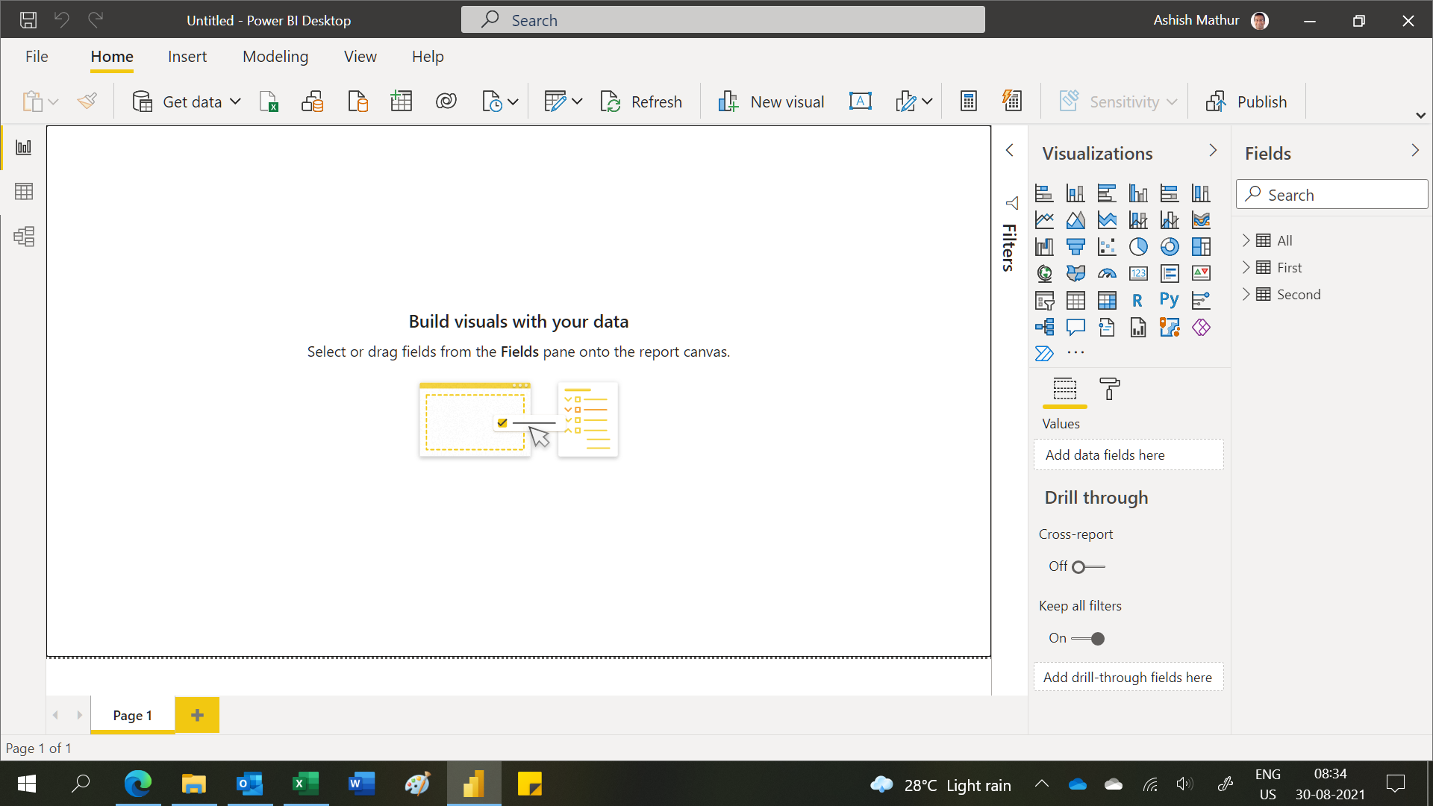Select the Decomposition tree visual
Screen dimensions: 1433x806
tap(1045, 327)
